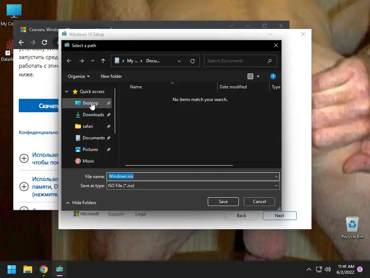This screenshot has width=370, height=278.
Task: Collapse navigation with Hide Folders
Action: click(81, 203)
